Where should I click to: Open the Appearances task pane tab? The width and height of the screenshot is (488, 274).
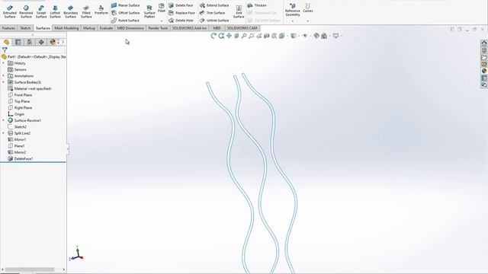pyautogui.click(x=484, y=71)
